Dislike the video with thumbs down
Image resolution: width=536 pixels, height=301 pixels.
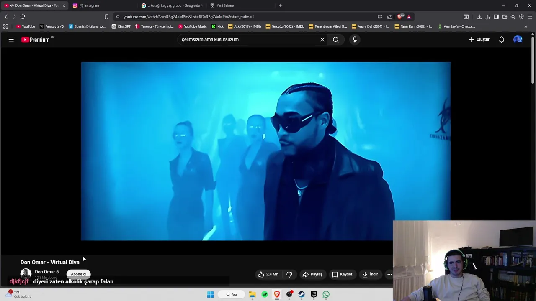(289, 274)
